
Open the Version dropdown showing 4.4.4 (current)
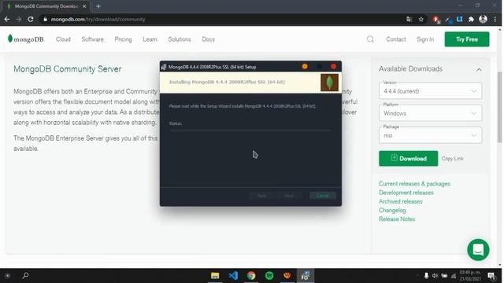pyautogui.click(x=430, y=91)
